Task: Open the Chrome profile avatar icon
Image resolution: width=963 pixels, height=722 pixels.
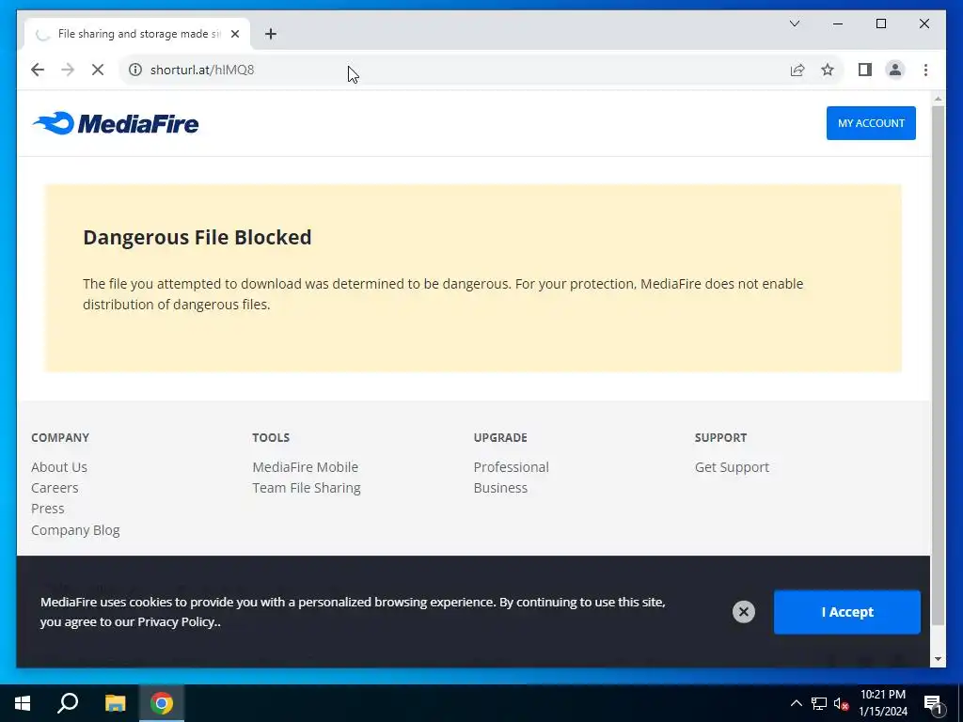Action: tap(895, 70)
